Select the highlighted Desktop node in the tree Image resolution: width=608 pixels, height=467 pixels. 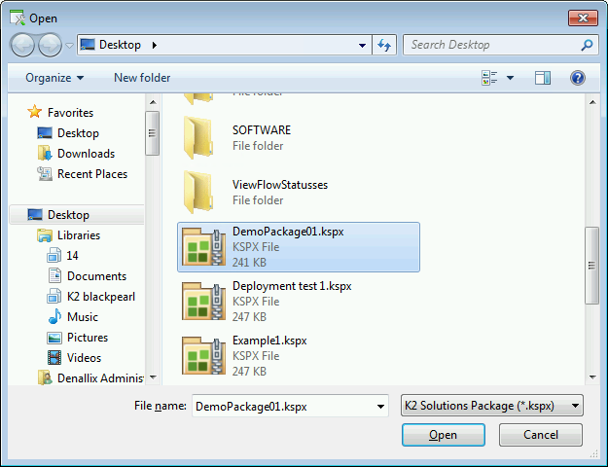pos(77,215)
